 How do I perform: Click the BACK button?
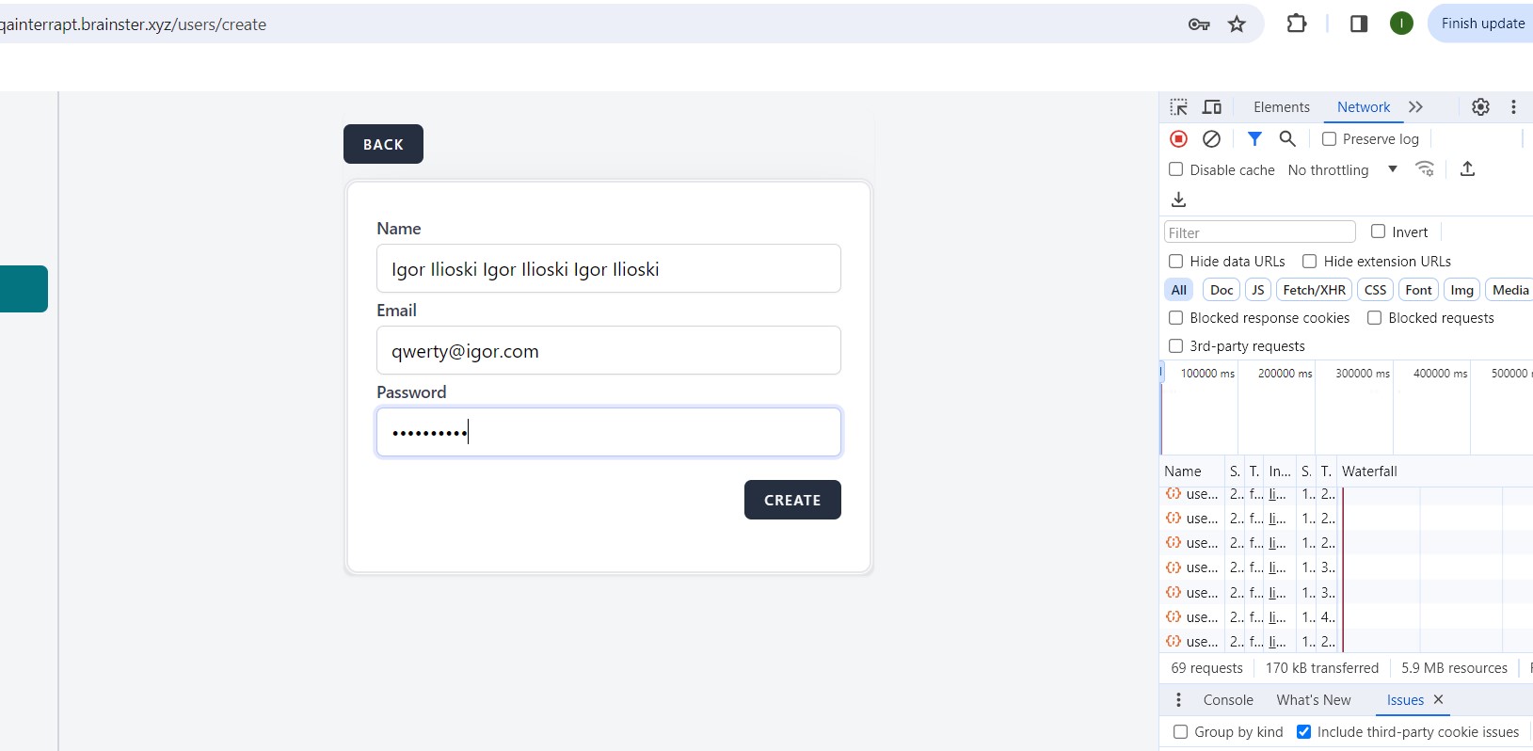point(383,144)
